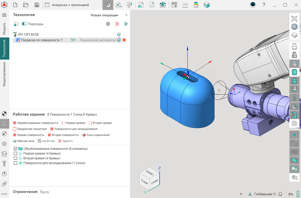This screenshot has width=301, height=198.
Task: Click the Зона ограничений button
Action: click(x=96, y=135)
